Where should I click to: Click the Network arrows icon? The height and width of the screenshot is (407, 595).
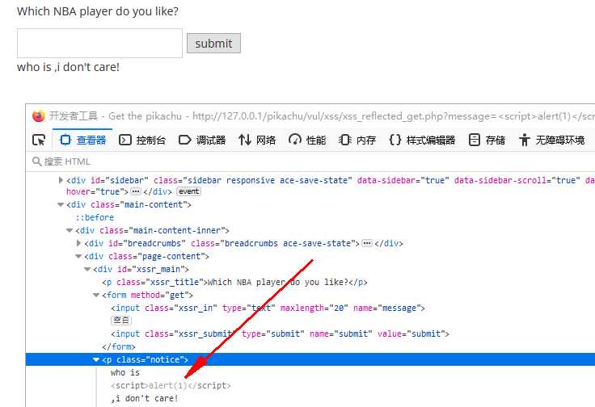click(x=245, y=140)
